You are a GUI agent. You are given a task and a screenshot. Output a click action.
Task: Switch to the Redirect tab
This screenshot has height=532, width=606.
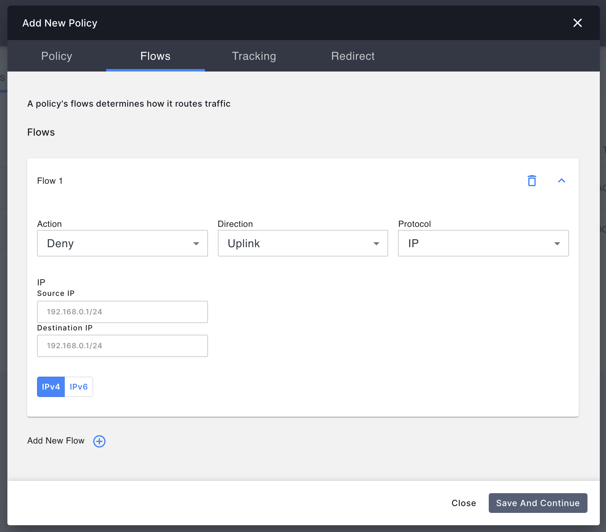pos(353,56)
